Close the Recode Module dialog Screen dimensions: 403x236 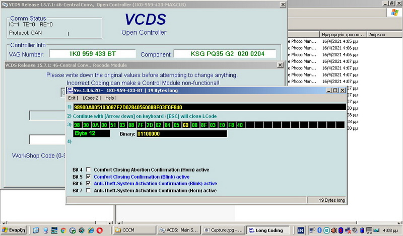pyautogui.click(x=280, y=65)
